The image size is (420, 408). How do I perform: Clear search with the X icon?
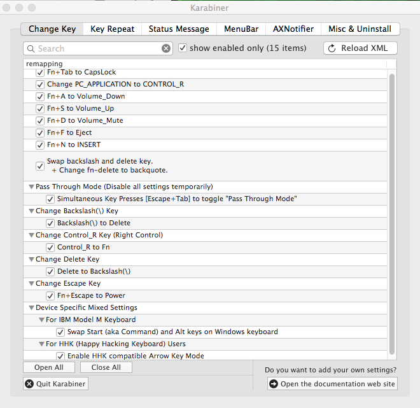tap(166, 48)
